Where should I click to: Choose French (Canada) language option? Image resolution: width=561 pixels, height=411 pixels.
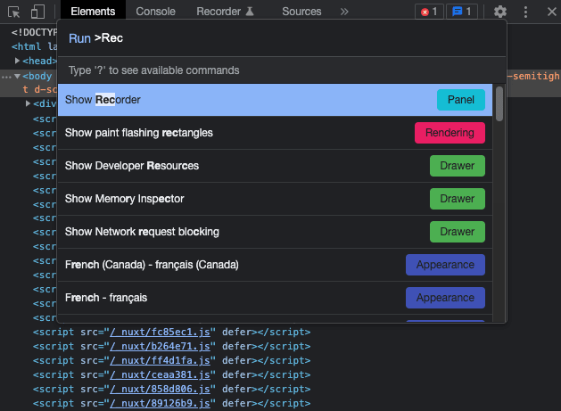pyautogui.click(x=275, y=265)
